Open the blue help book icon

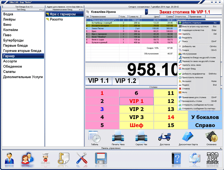click(177, 159)
